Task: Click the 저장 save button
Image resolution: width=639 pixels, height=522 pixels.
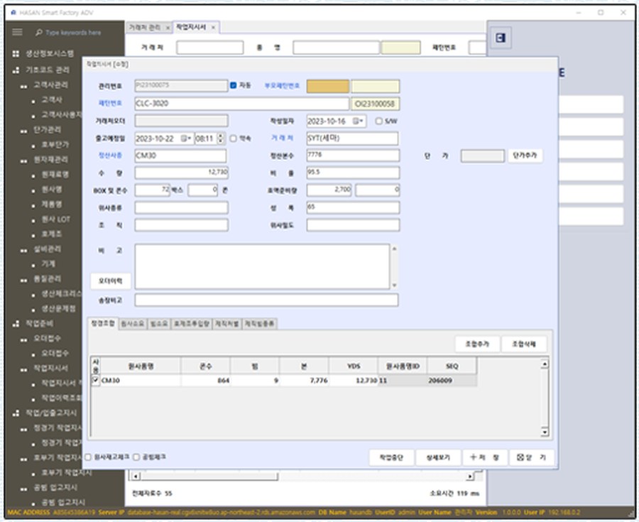Action: 485,457
